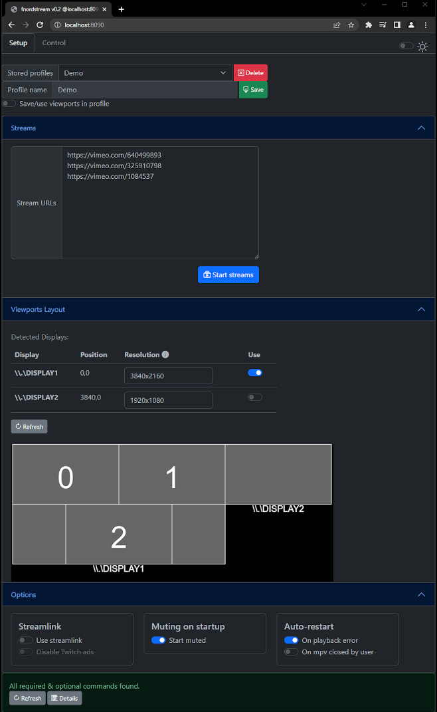This screenshot has height=712, width=437.
Task: Select viewport 2 in layout preview
Action: pos(119,534)
